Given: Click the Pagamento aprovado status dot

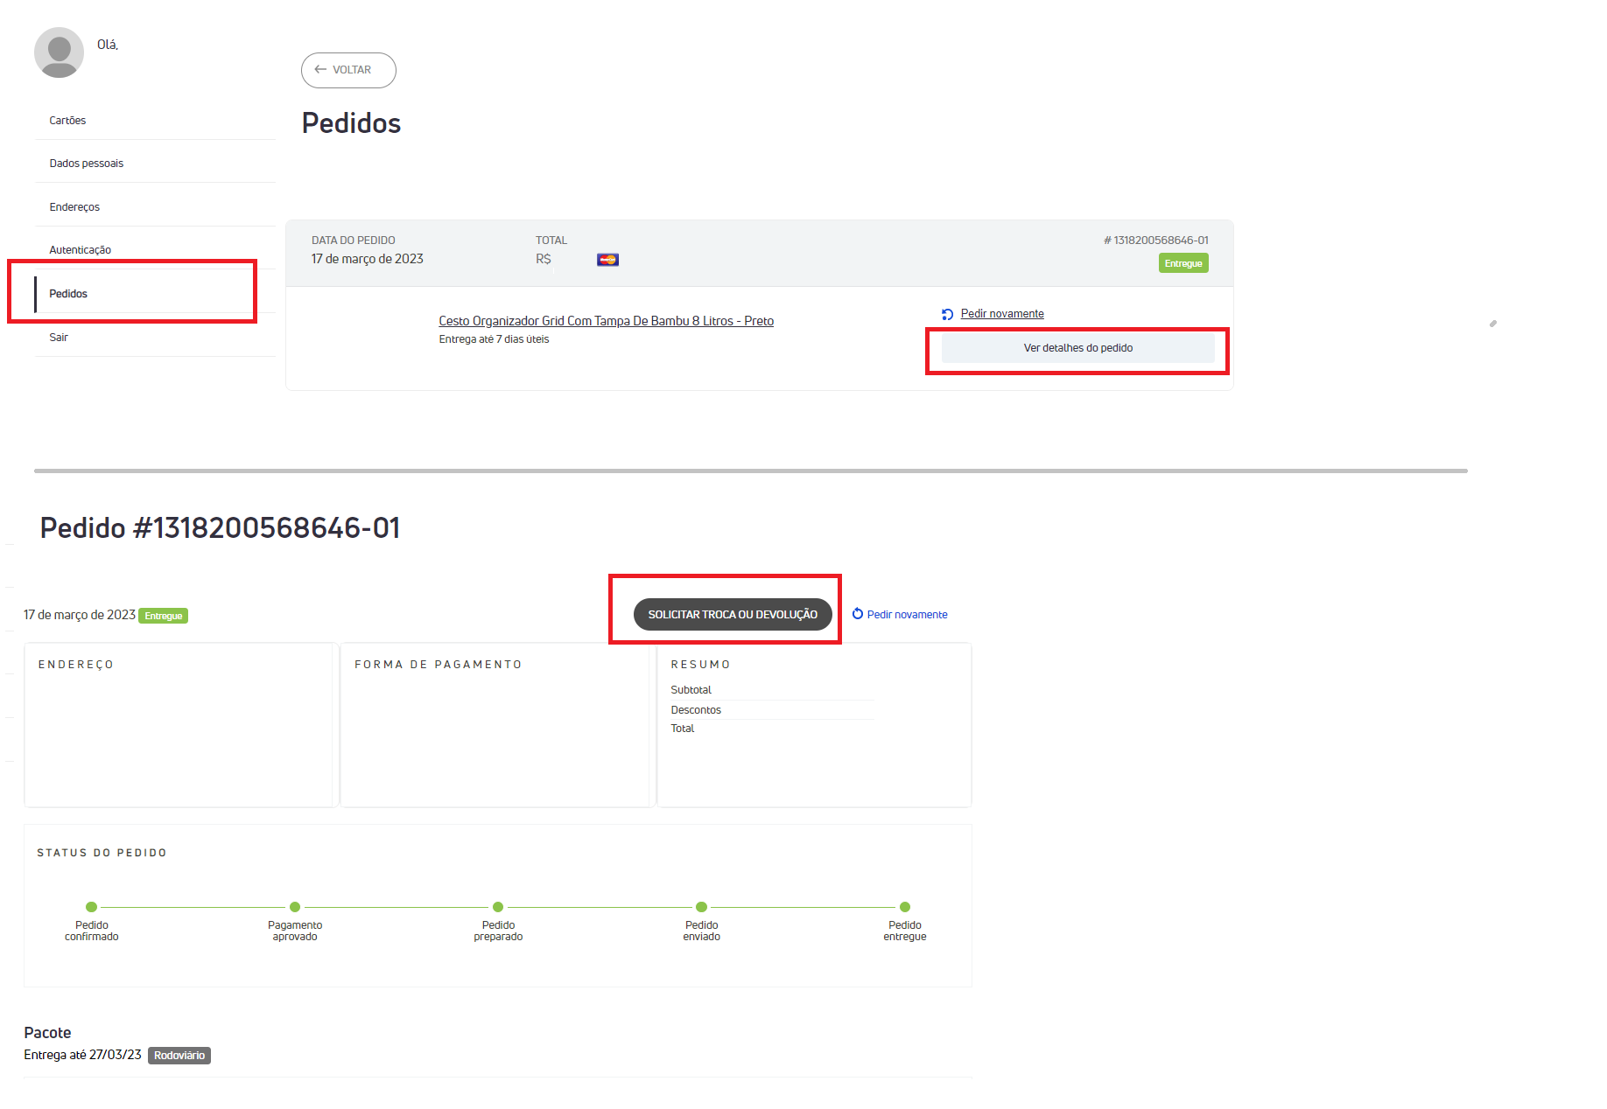Looking at the screenshot, I should click(295, 907).
